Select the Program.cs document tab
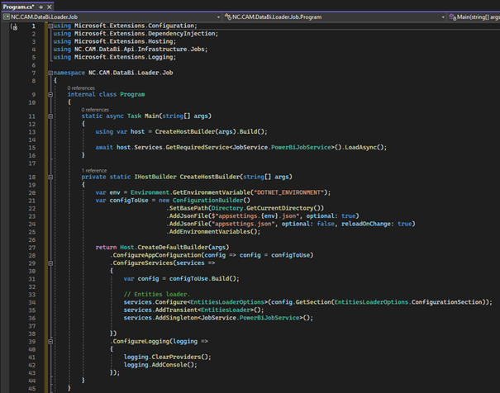 coord(17,7)
